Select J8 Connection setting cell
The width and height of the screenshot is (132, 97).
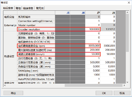pyautogui.click(x=108, y=21)
